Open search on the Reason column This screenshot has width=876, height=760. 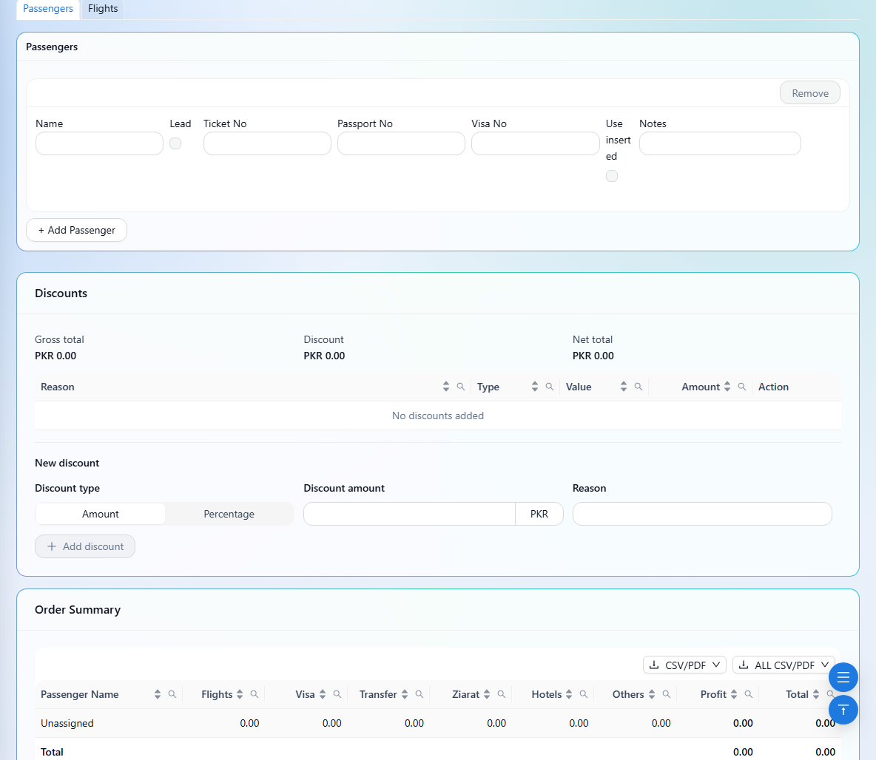(460, 387)
